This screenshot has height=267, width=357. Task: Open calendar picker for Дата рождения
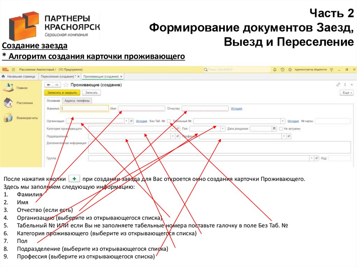(x=274, y=129)
